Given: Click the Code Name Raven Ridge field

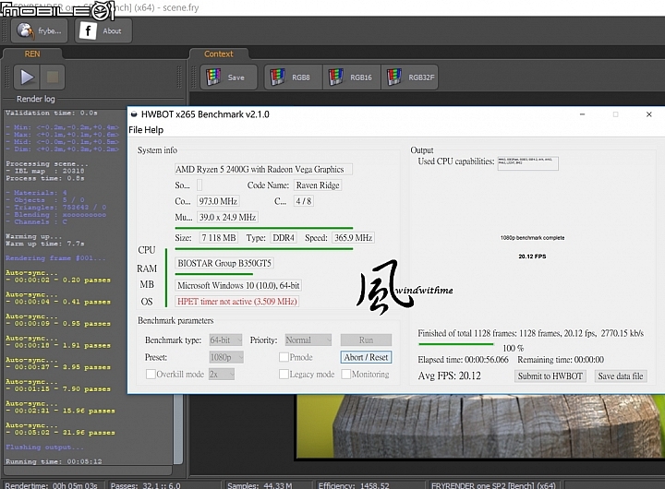Looking at the screenshot, I should click(x=318, y=185).
